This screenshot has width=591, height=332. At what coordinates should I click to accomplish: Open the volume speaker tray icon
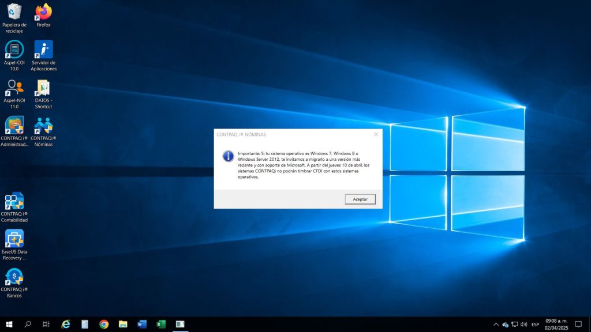pyautogui.click(x=523, y=324)
